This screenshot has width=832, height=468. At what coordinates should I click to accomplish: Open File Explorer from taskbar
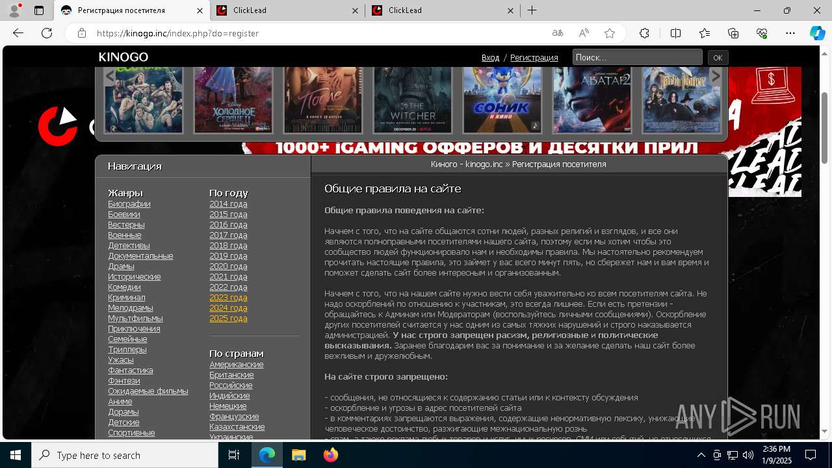click(x=298, y=455)
